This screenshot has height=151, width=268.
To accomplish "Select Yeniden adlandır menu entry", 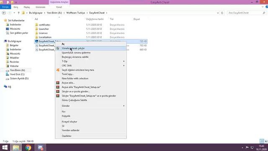I will coord(91,130).
